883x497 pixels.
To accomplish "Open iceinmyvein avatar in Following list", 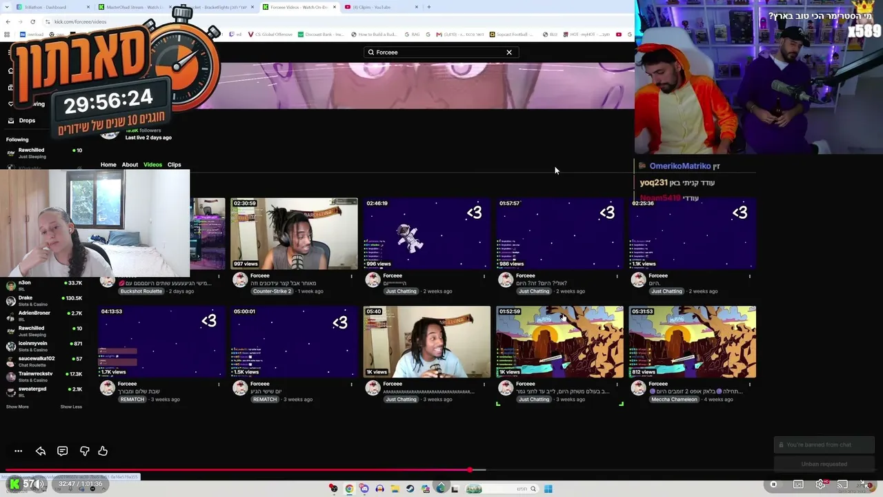I will pyautogui.click(x=10, y=347).
